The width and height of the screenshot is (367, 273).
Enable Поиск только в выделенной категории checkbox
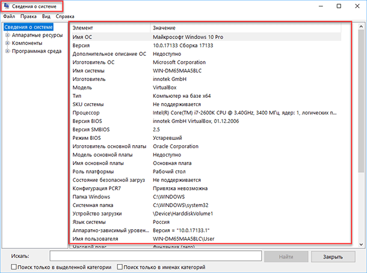(14, 266)
